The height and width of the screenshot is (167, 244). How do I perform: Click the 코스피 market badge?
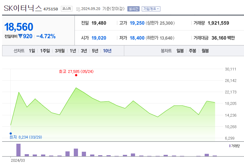click(x=66, y=9)
